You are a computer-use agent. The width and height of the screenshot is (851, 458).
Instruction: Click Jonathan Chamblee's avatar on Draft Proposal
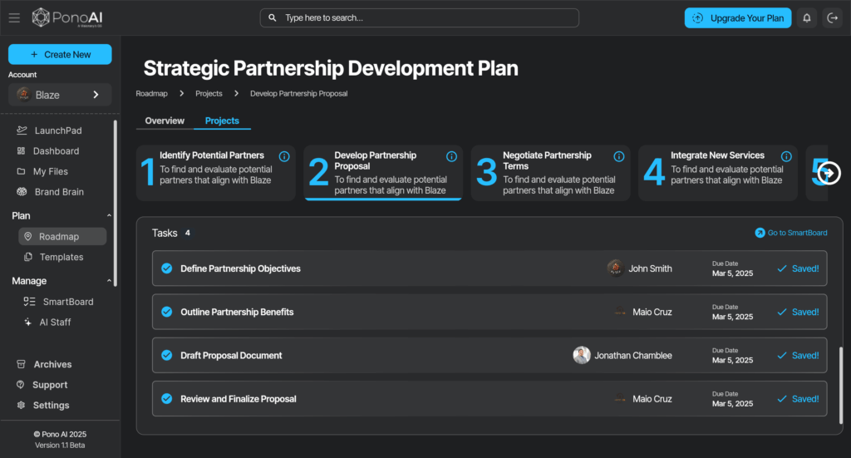(582, 356)
